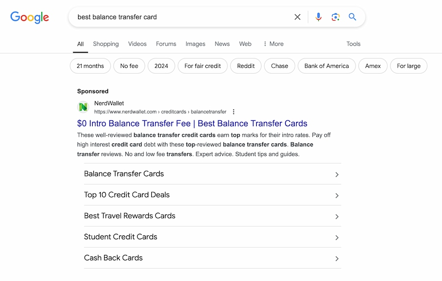Click chevron on Best Travel Rewards Cards row
Viewport: 442px width, 281px height.
337,217
